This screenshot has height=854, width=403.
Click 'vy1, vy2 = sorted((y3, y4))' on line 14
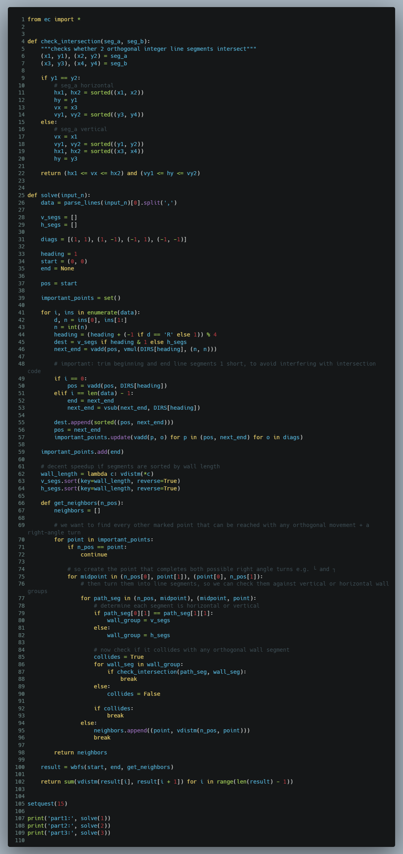click(x=99, y=115)
